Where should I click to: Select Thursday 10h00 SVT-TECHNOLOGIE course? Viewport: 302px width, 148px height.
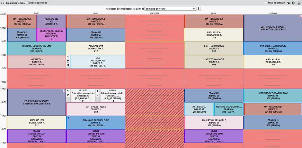point(214,48)
